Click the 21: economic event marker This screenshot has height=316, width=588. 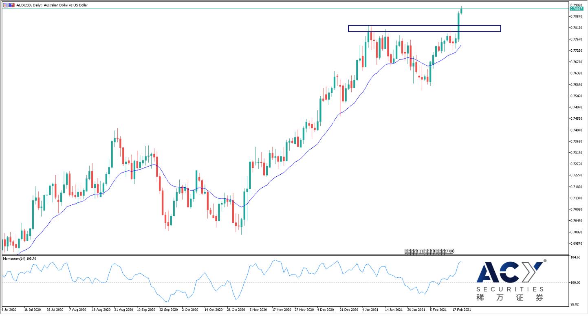pos(422,251)
